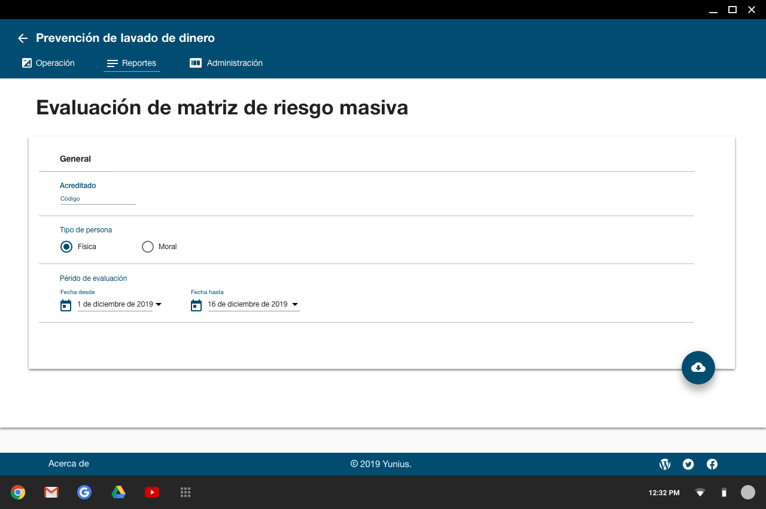The width and height of the screenshot is (766, 509).
Task: Select the Física radio button
Action: click(66, 247)
